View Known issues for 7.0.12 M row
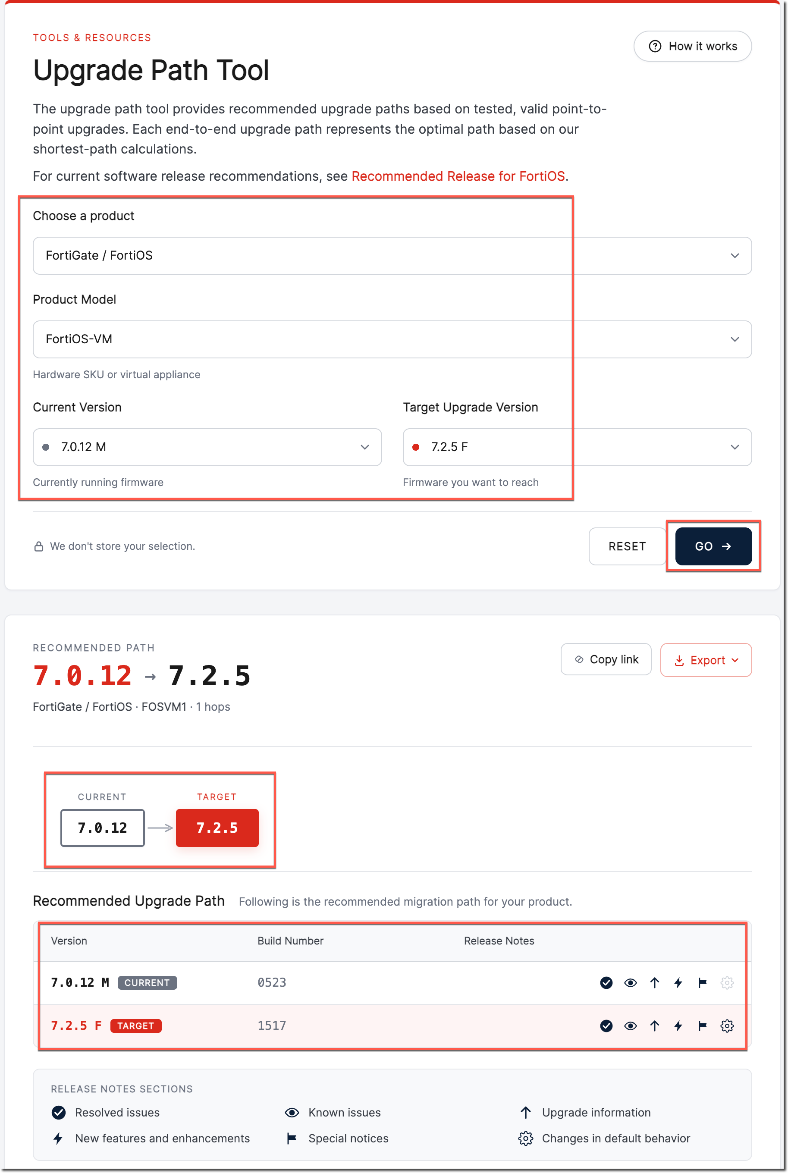This screenshot has width=788, height=1173. click(630, 983)
